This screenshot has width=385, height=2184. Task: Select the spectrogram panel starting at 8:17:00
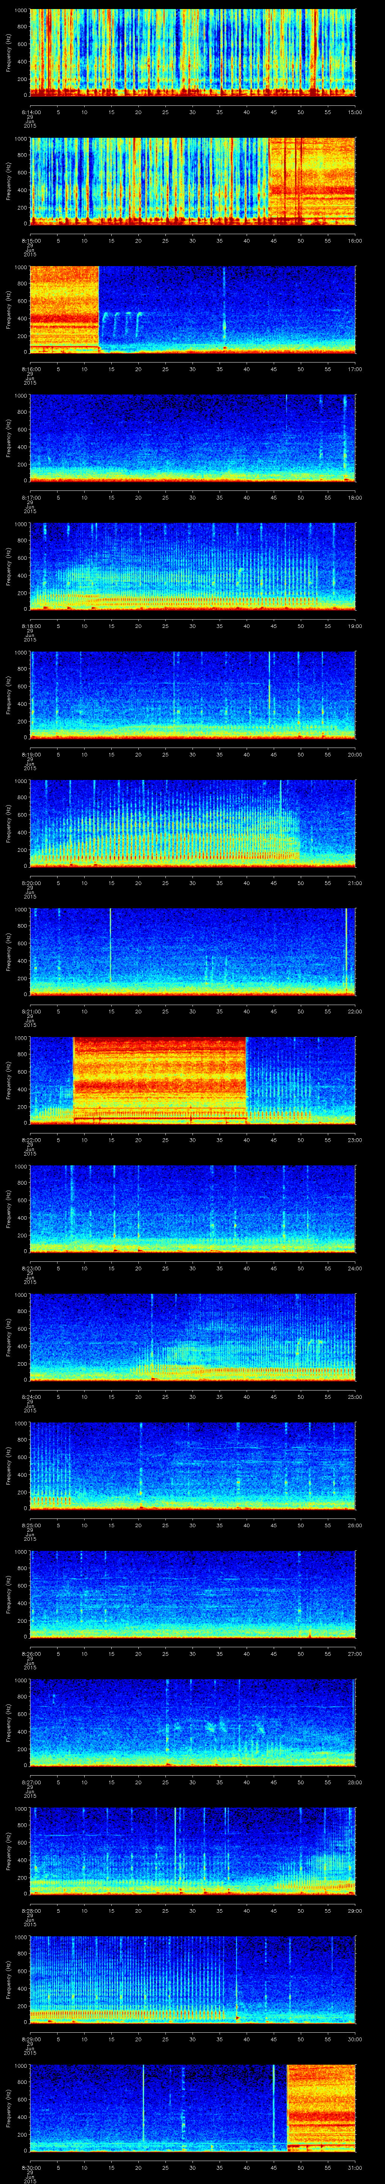tap(192, 438)
